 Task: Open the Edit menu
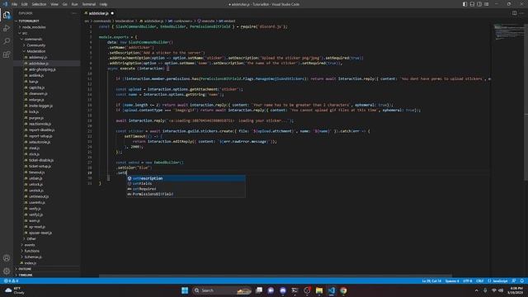tap(25, 4)
